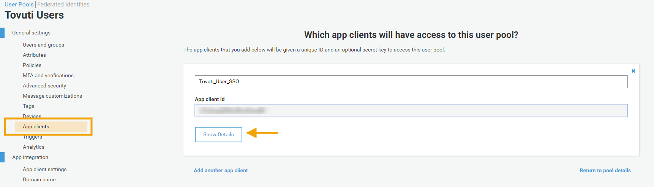Open the Attributes page
654x187 pixels.
click(34, 55)
